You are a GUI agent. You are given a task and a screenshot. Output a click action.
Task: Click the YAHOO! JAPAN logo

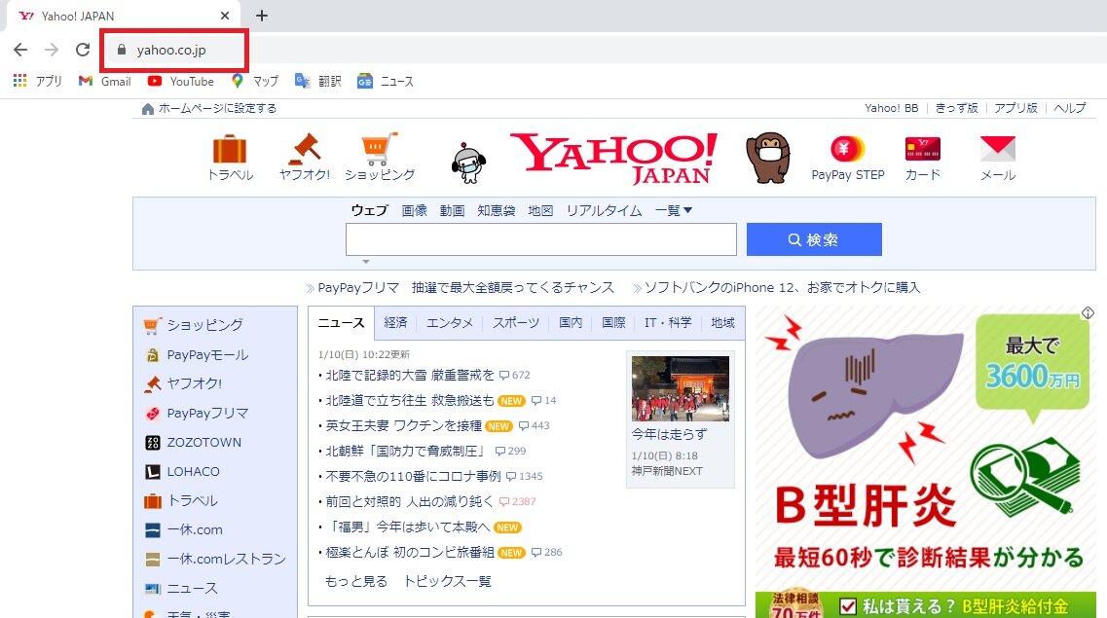pos(614,159)
